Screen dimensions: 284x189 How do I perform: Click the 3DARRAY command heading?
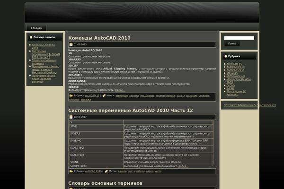(x=75, y=60)
